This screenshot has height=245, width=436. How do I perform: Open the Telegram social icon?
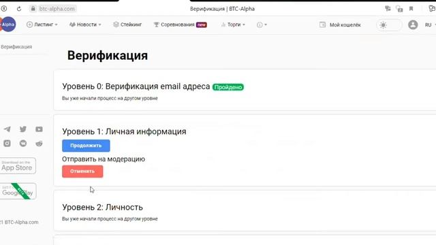coord(7,129)
